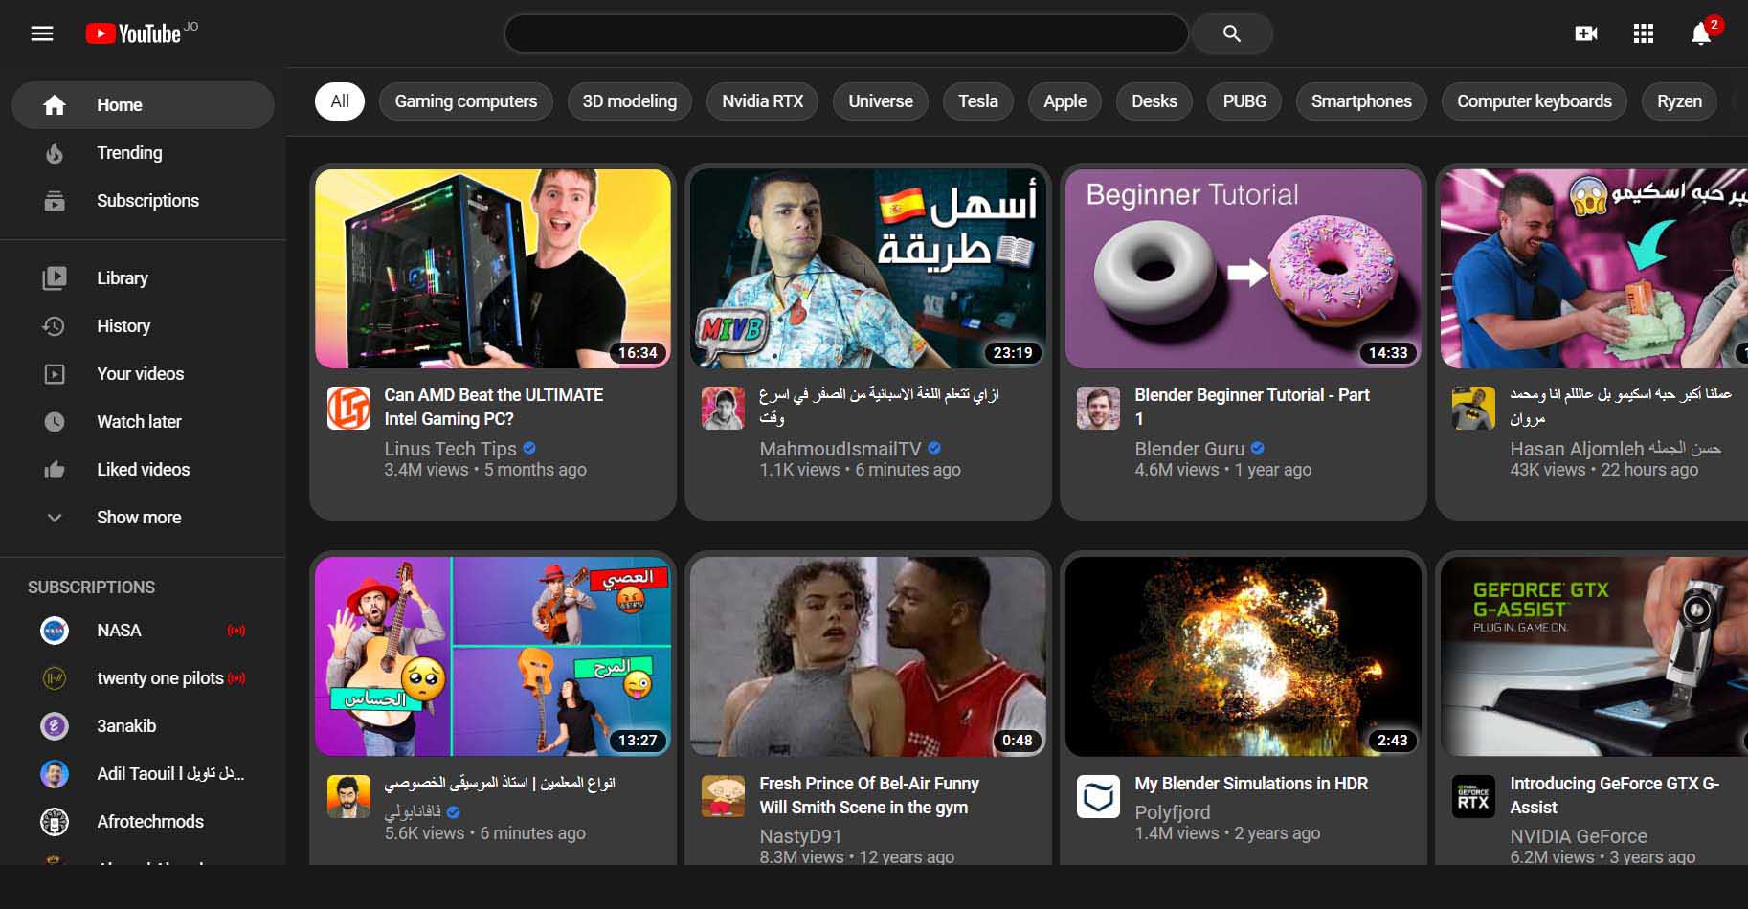Open Fresh Prince Of Bel-Air Funny title
The height and width of the screenshot is (909, 1748).
tap(869, 795)
